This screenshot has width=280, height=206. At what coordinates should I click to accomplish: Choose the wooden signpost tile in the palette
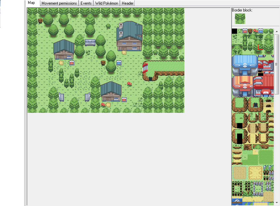tap(250, 31)
